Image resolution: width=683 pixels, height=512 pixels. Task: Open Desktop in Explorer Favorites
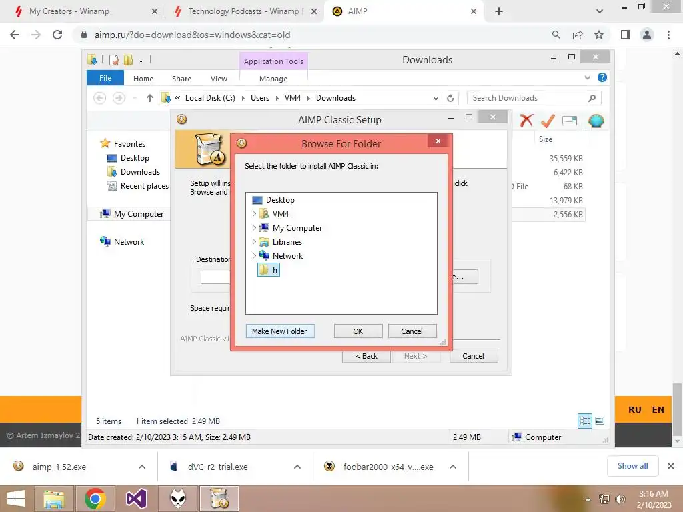point(135,158)
